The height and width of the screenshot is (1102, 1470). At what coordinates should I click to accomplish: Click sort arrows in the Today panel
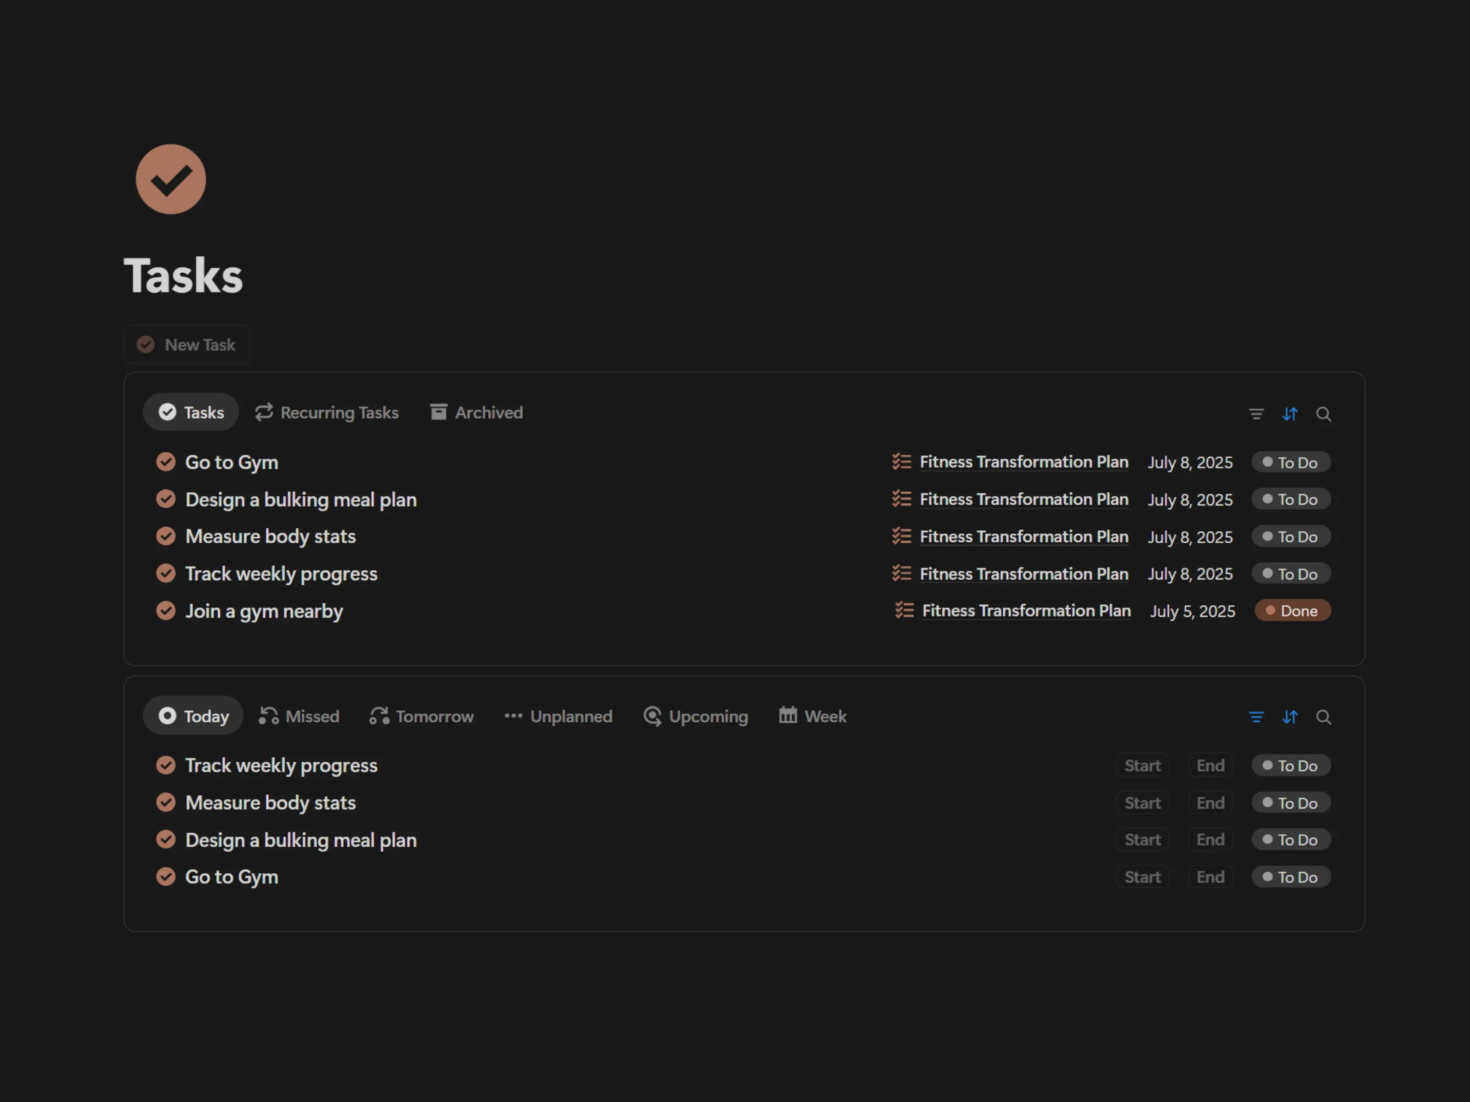1289,717
